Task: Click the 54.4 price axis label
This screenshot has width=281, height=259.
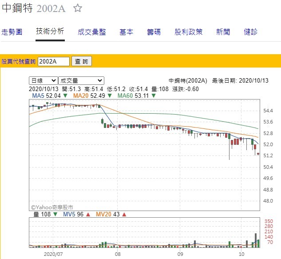Action: (268, 111)
